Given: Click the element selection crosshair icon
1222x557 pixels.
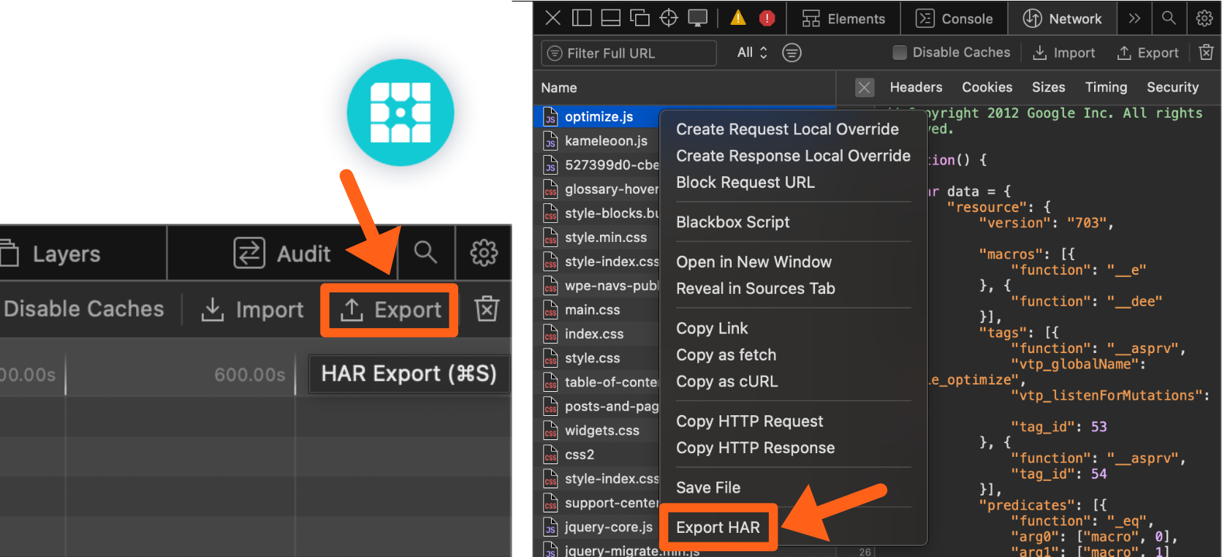Looking at the screenshot, I should pyautogui.click(x=669, y=18).
